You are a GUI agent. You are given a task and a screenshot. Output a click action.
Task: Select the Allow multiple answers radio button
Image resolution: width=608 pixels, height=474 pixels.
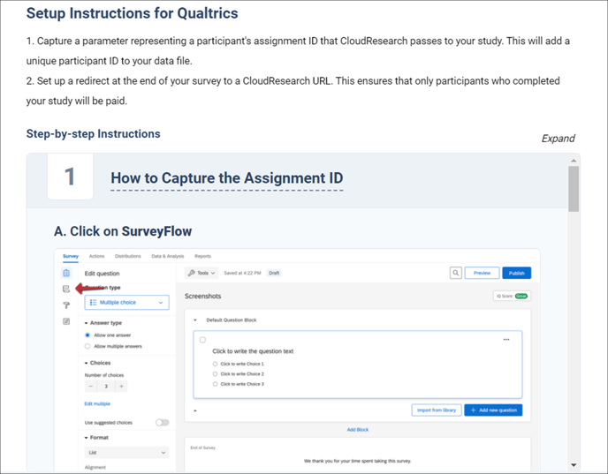[87, 346]
